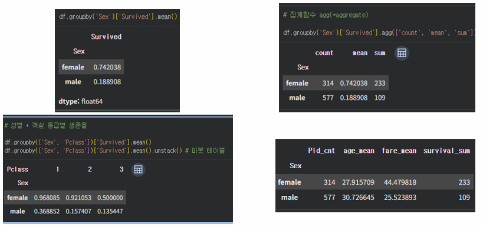Open interactive table icon beside Pclass pivot
Image resolution: width=483 pixels, height=227 pixels.
139,169
